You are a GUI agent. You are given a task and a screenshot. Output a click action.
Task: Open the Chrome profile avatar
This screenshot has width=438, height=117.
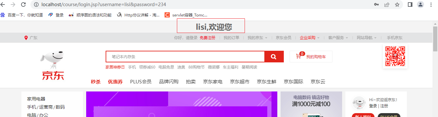click(x=421, y=5)
